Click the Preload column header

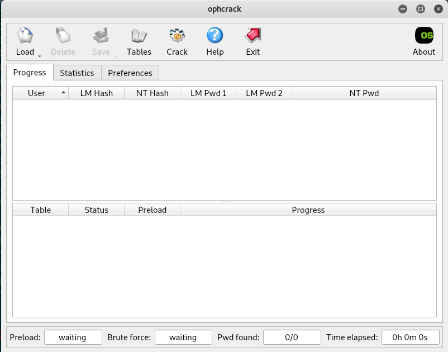point(152,210)
